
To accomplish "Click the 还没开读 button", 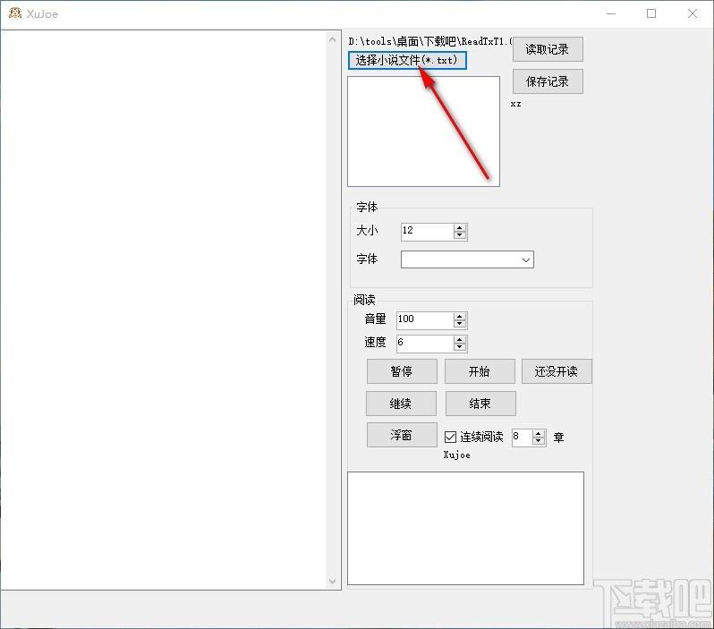I will coord(557,371).
